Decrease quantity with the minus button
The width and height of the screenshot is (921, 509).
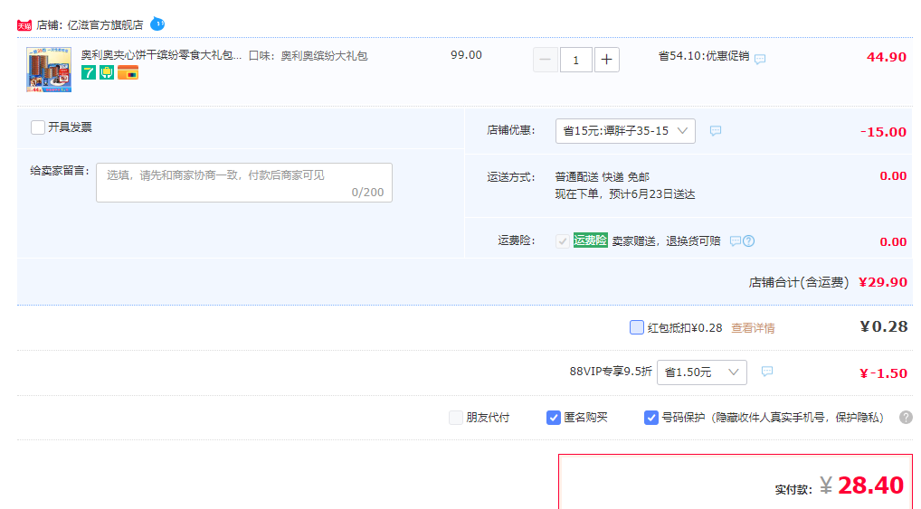click(545, 60)
